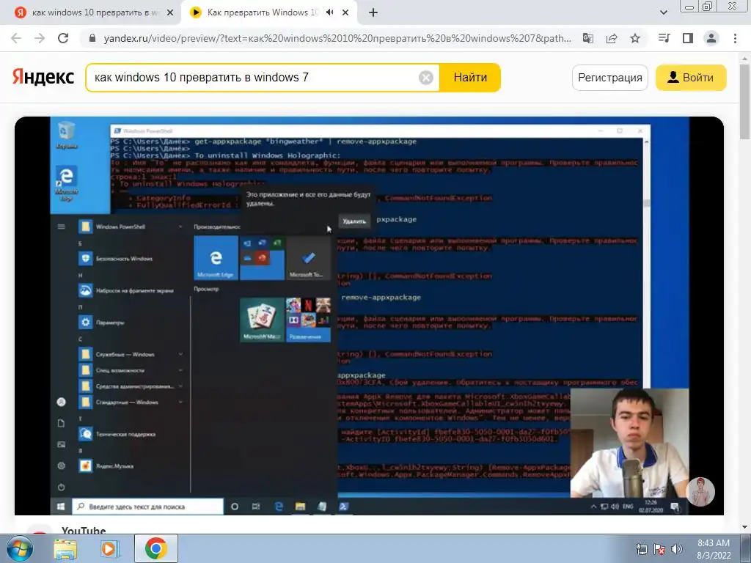This screenshot has height=563, width=751.
Task: Open Google Translate for this page
Action: (587, 38)
